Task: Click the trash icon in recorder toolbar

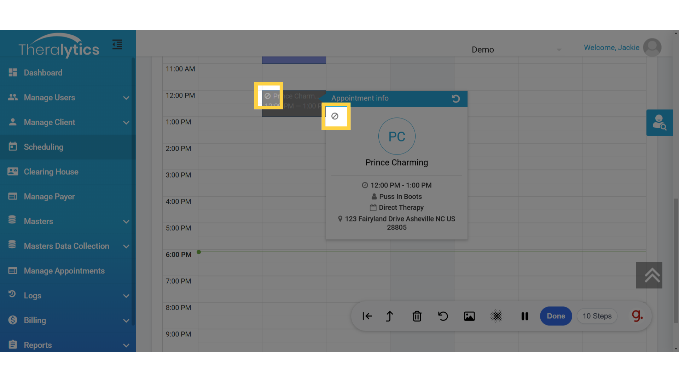Action: pyautogui.click(x=417, y=316)
